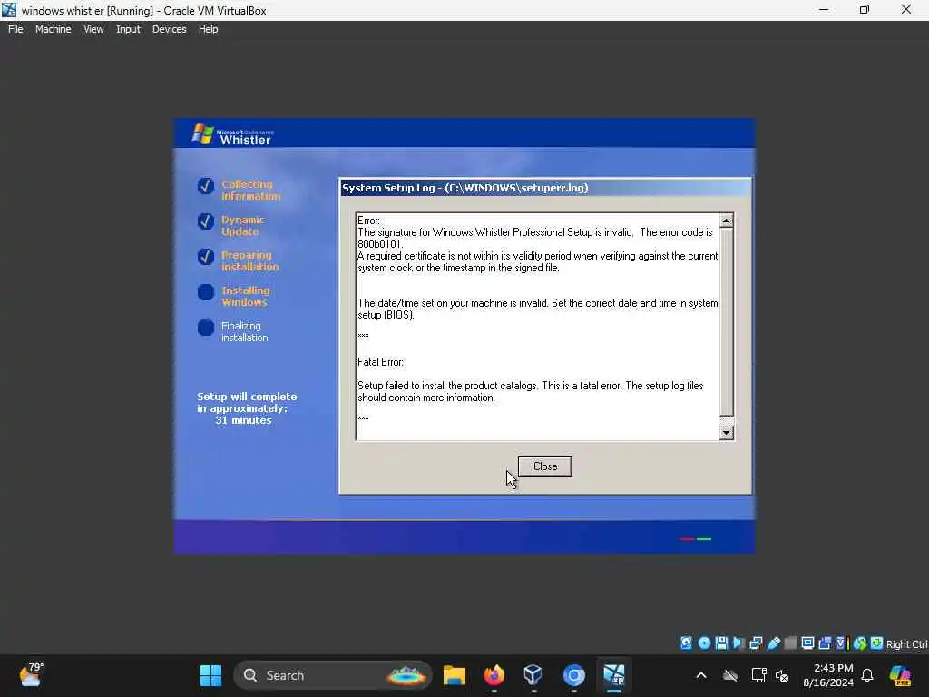Open Chromium browser from taskbar

click(573, 675)
